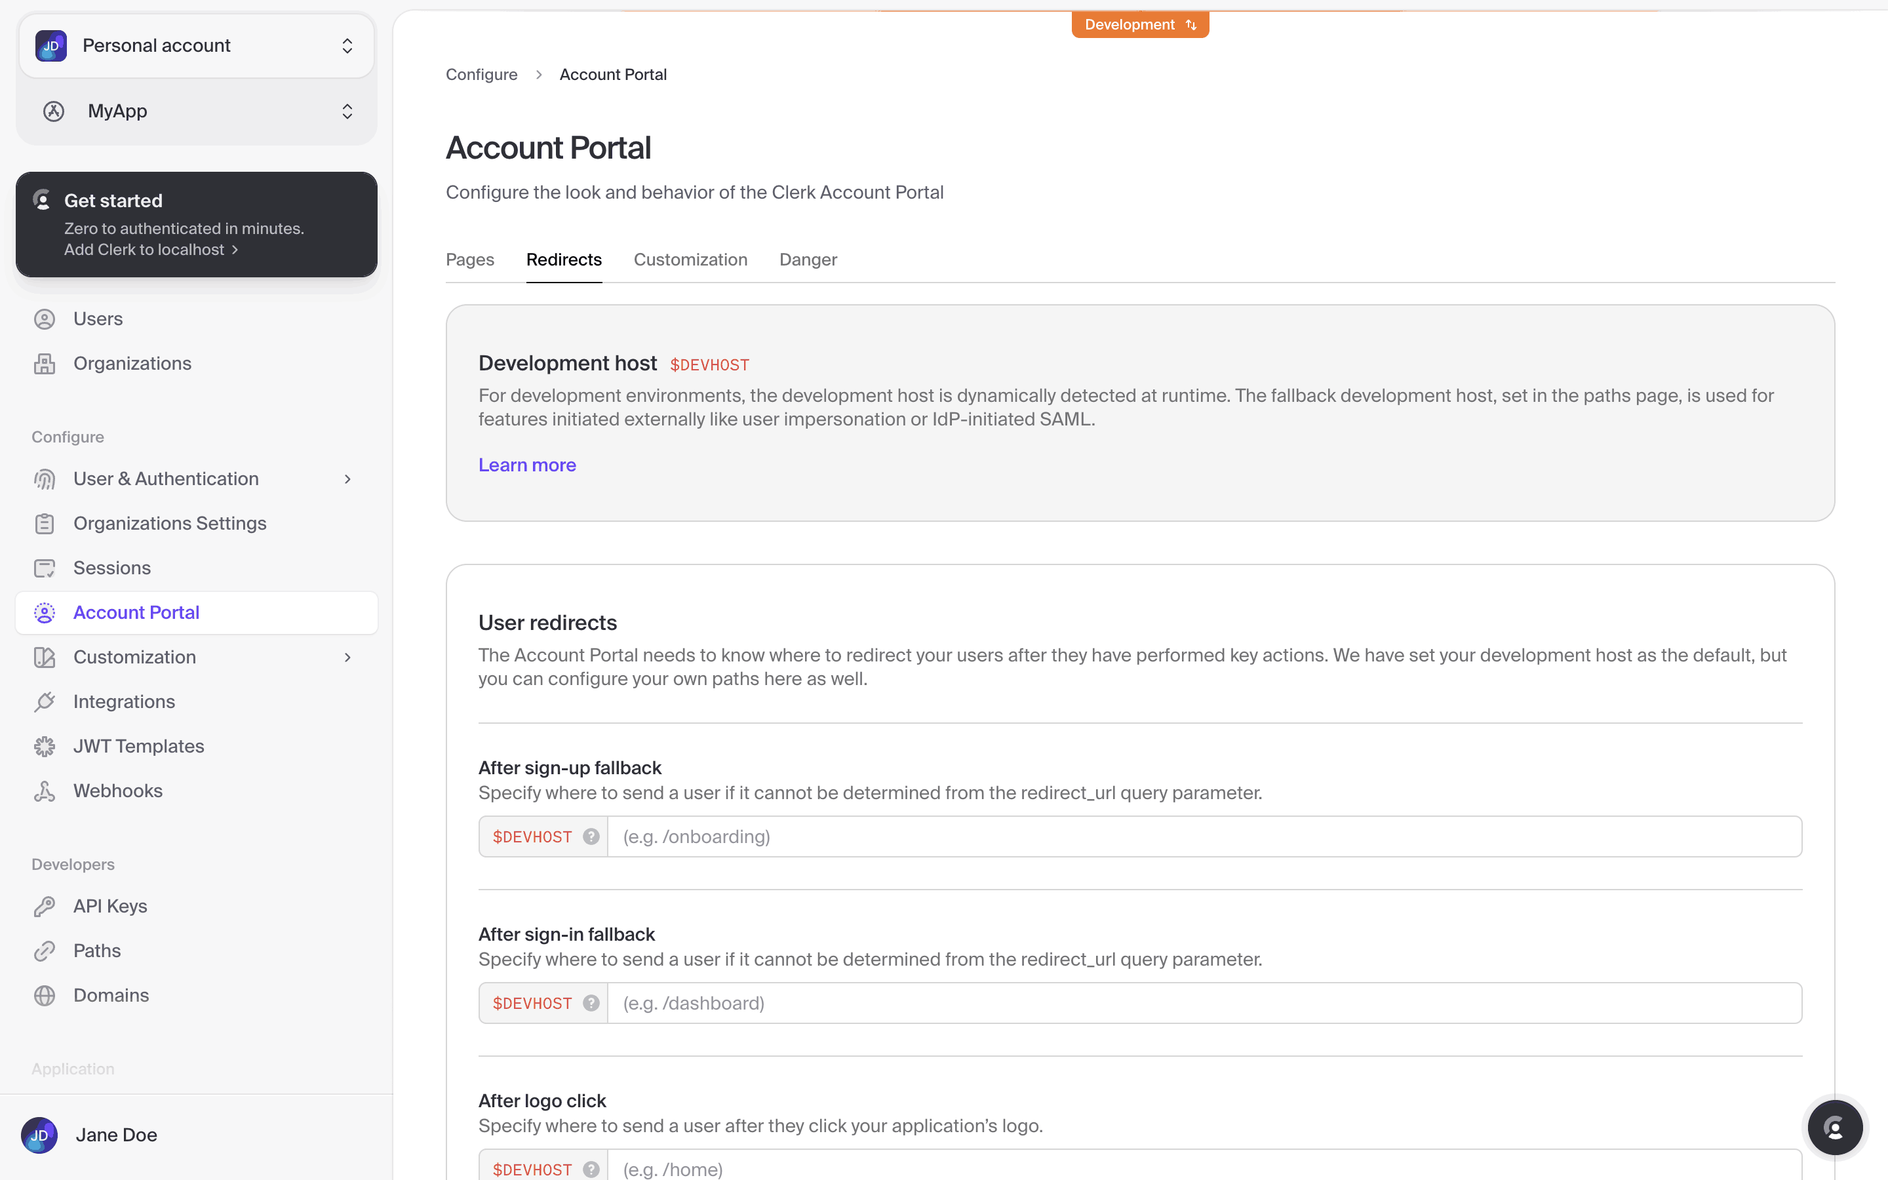Open the Development environment switcher
The height and width of the screenshot is (1180, 1888).
(x=1140, y=24)
